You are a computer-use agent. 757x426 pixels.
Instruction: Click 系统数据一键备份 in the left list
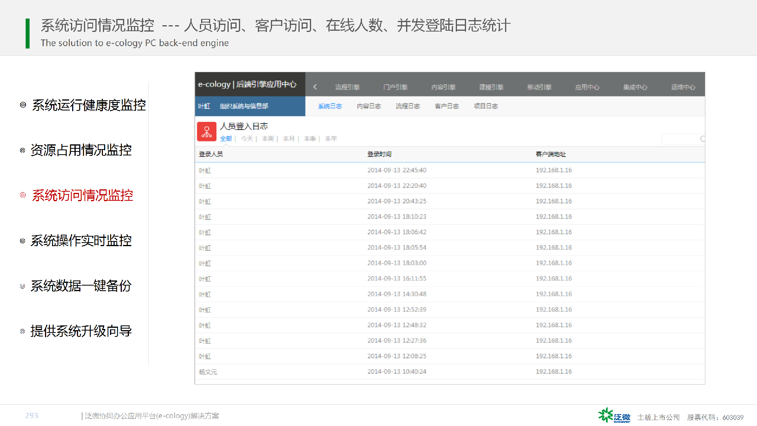(x=81, y=286)
